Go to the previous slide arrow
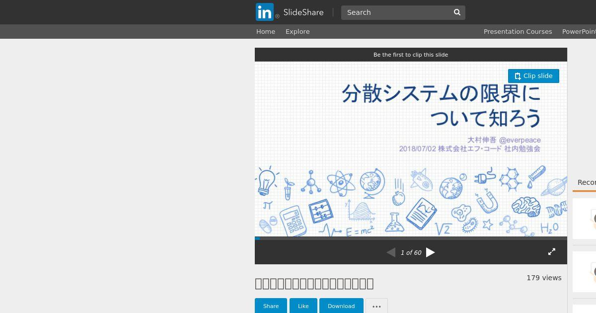 [391, 252]
